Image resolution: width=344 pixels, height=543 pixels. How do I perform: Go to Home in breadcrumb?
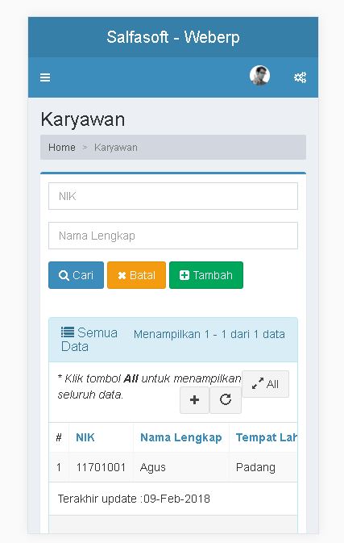pos(62,148)
